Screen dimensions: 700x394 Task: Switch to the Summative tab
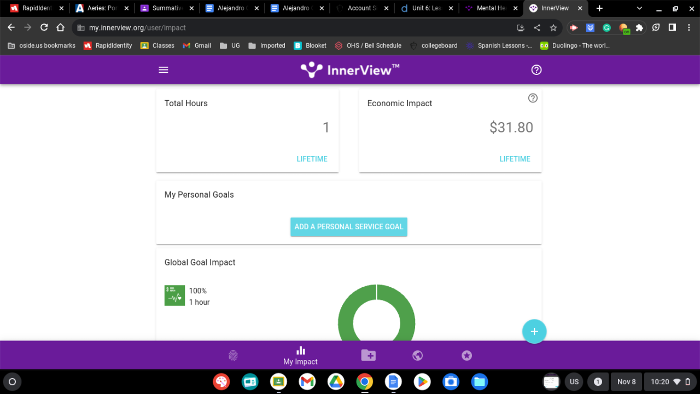click(167, 8)
